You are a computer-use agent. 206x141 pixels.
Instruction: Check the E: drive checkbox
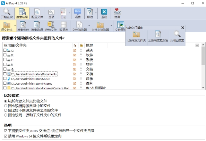[x=5, y=60]
